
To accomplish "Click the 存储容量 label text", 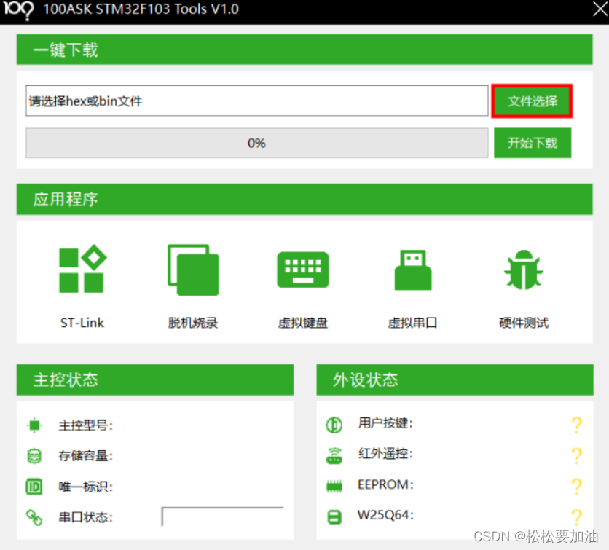I will point(85,455).
